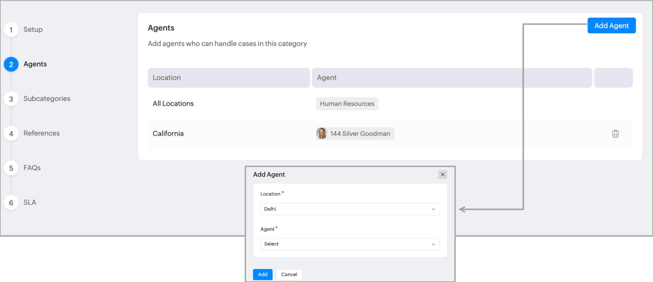Click the step 4 number circle
The image size is (653, 282).
[11, 134]
